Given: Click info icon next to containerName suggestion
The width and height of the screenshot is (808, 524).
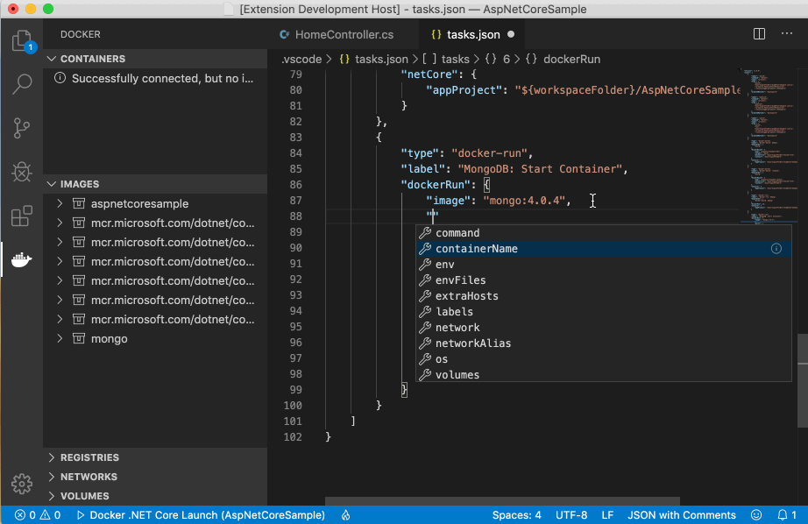Looking at the screenshot, I should (x=776, y=249).
